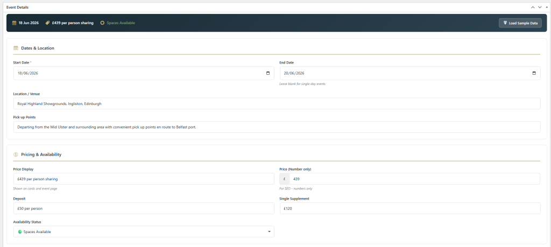Click the Event Details panel title
551x247 pixels.
click(x=18, y=8)
